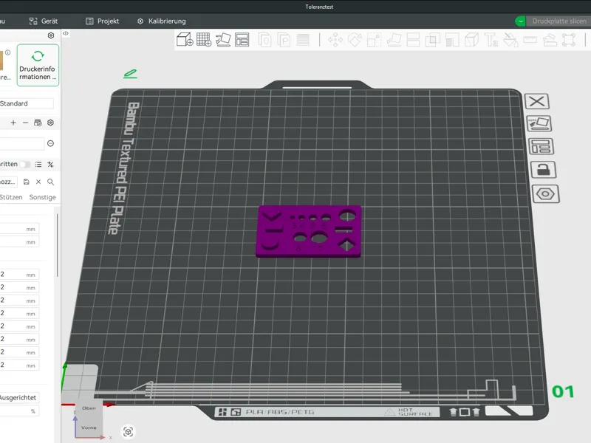
Task: Toggle the advanced settings switch
Action: pos(25,164)
